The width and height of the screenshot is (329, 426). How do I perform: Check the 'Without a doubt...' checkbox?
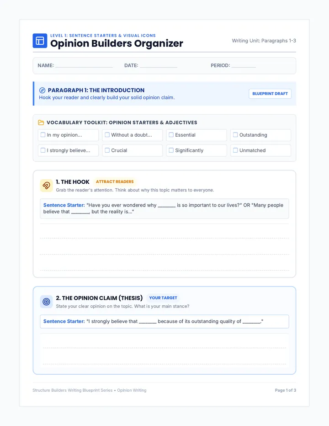click(107, 135)
